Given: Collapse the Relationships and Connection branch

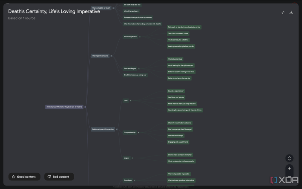Looking at the screenshot, I should click(x=117, y=129).
